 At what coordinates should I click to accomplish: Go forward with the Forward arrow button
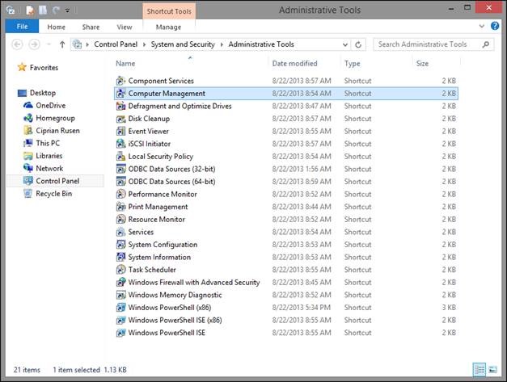coord(34,44)
